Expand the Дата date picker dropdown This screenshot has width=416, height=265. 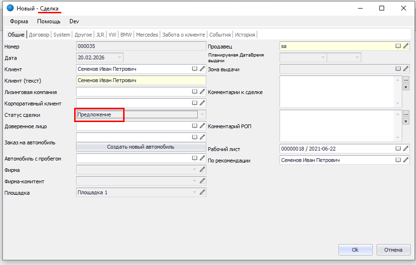(119, 57)
